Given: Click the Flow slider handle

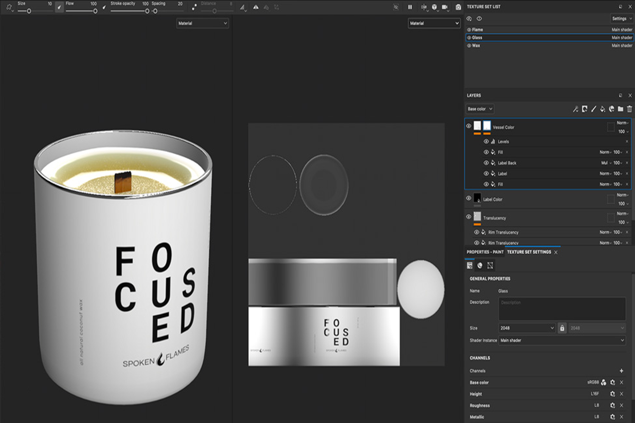Looking at the screenshot, I should (x=95, y=11).
